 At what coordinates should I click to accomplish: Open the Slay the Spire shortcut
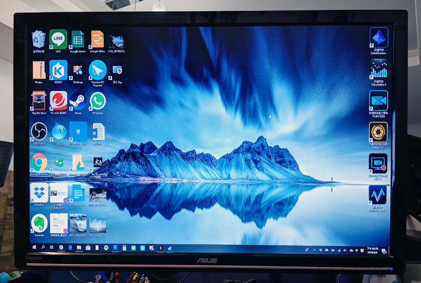tap(39, 100)
